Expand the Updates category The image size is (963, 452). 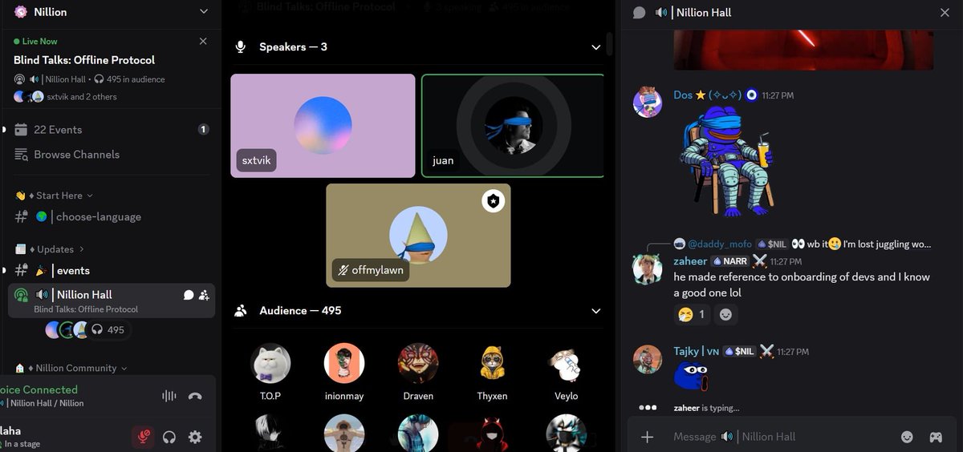pos(56,249)
